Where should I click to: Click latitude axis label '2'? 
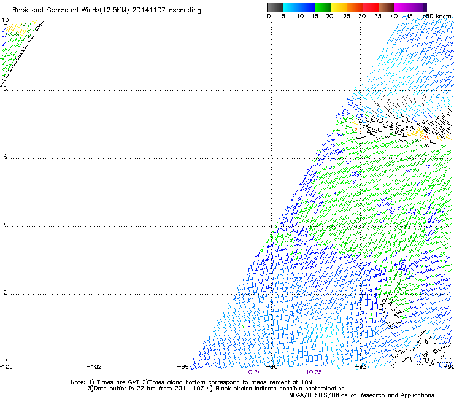pos(5,293)
